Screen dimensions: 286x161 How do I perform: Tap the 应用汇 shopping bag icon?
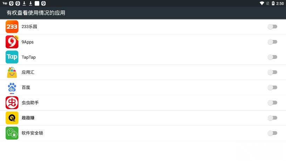pyautogui.click(x=12, y=72)
